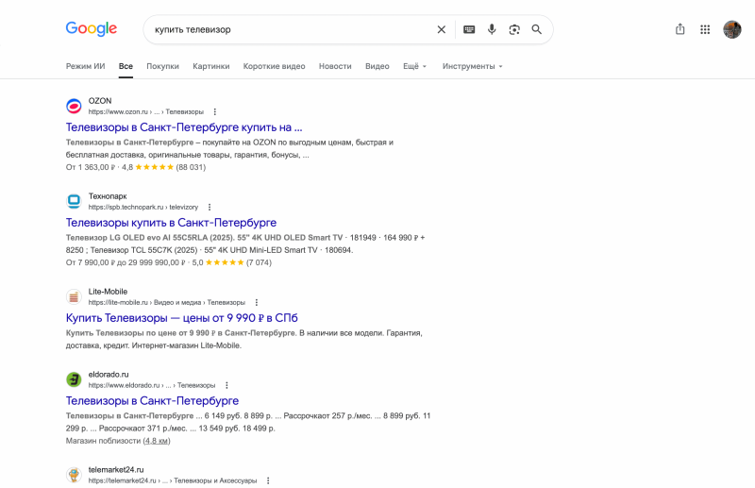The height and width of the screenshot is (488, 755).
Task: Open three-dot menu for Технопарк result
Action: click(209, 207)
